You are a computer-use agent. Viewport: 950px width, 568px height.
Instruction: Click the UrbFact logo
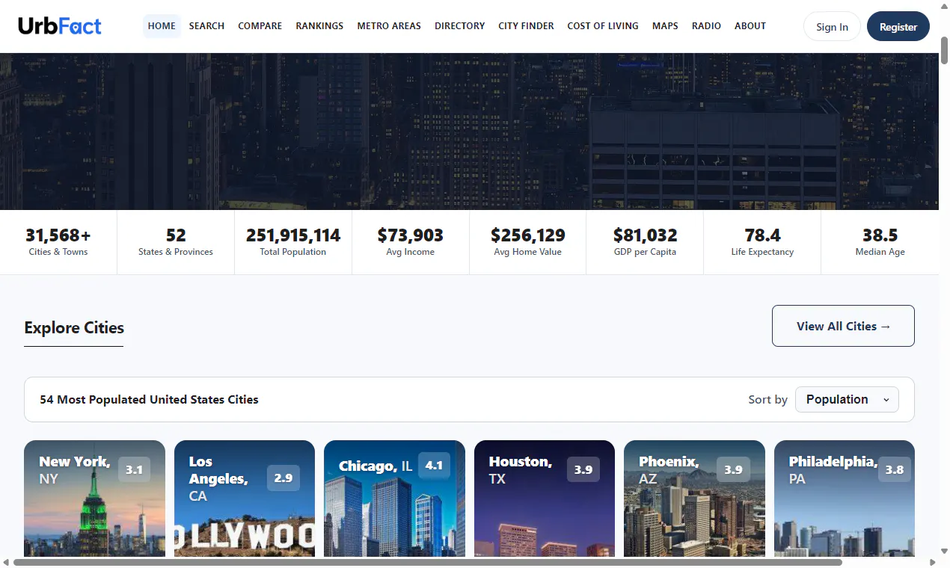click(60, 26)
